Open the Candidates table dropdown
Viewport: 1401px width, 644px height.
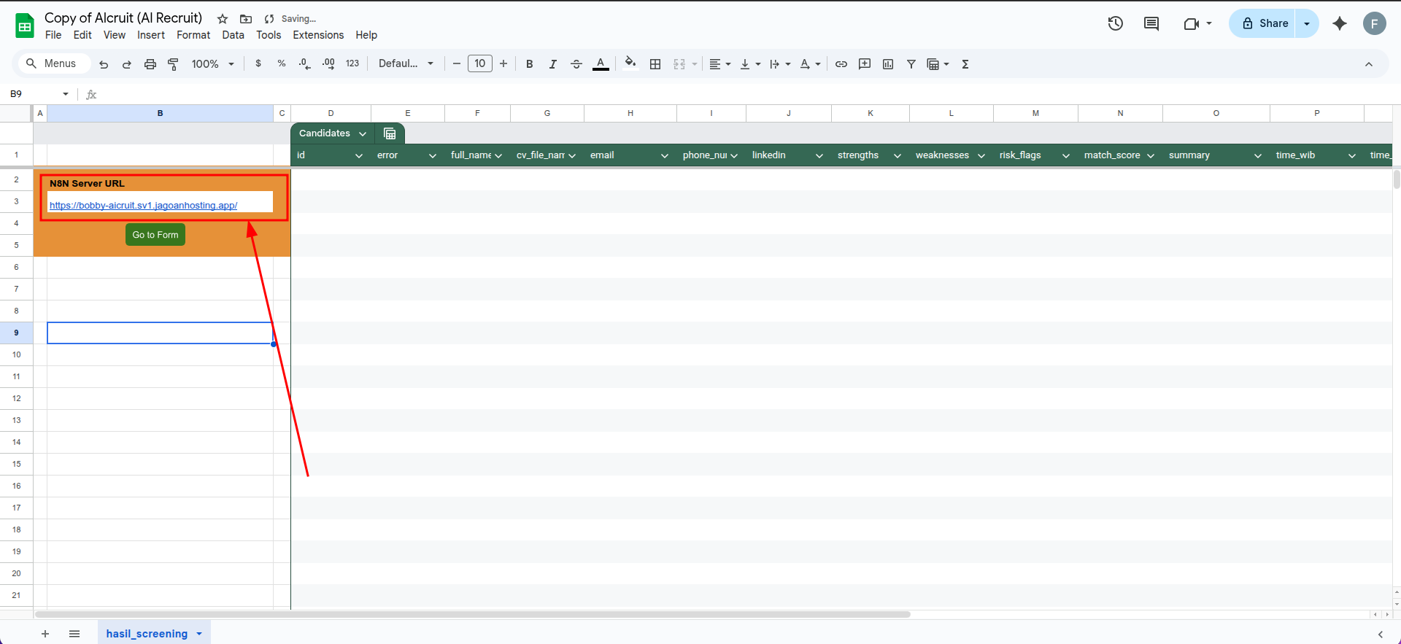coord(363,133)
